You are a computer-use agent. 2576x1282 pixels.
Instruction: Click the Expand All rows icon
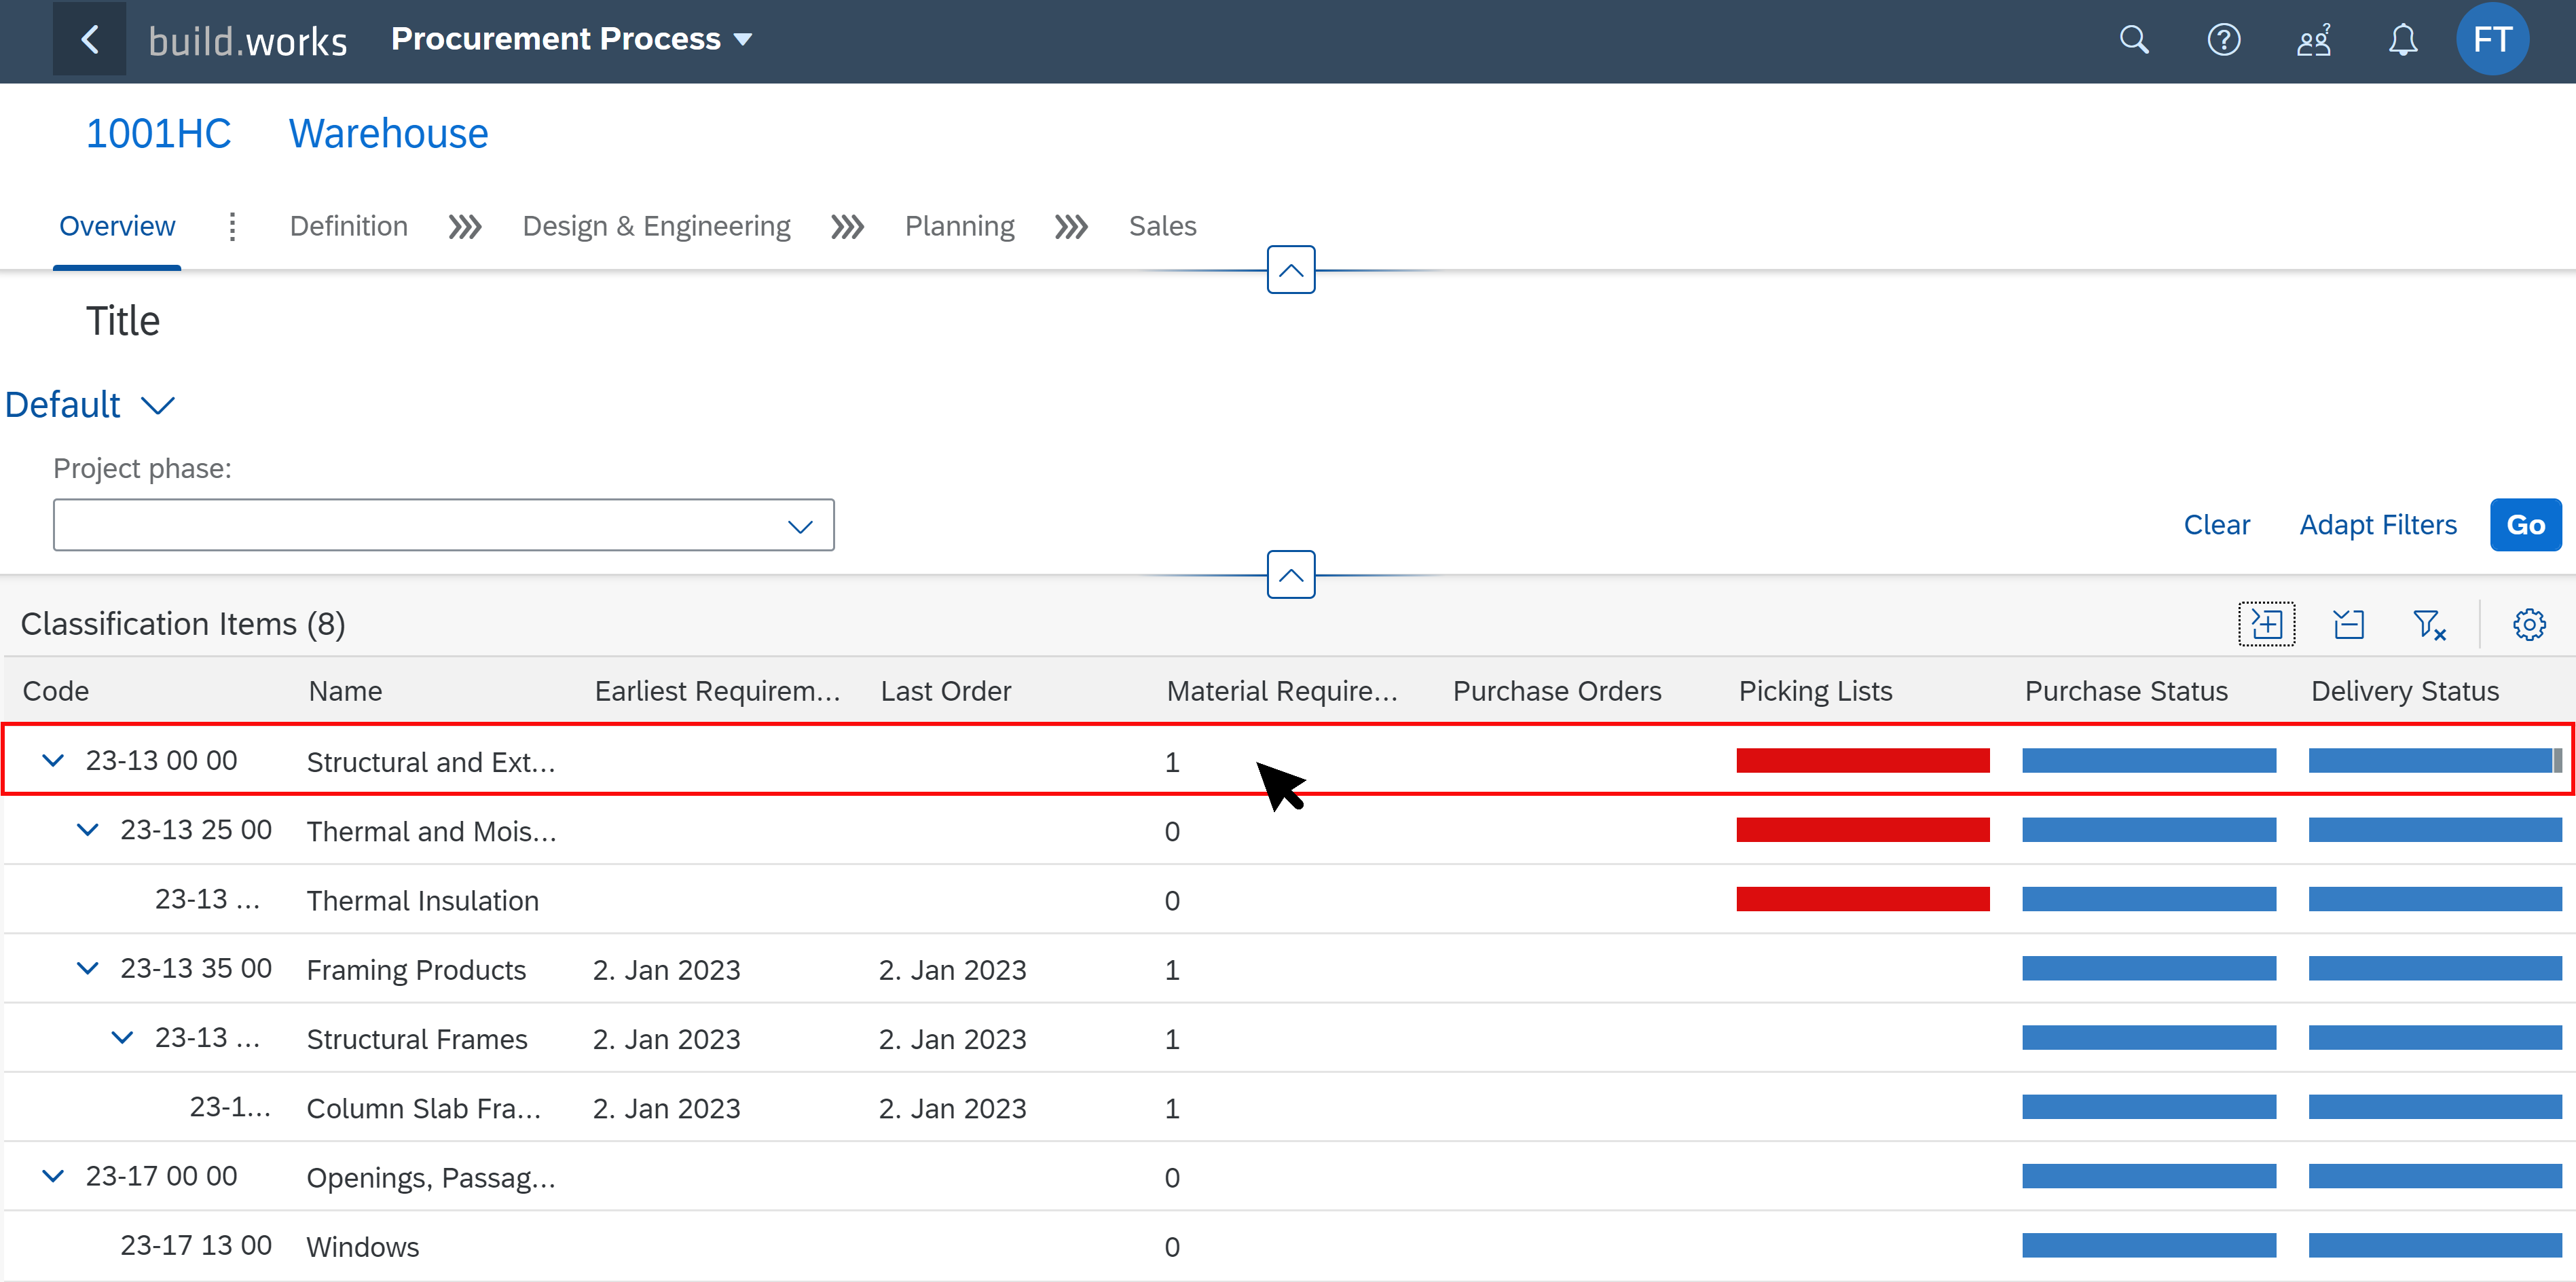[2266, 624]
